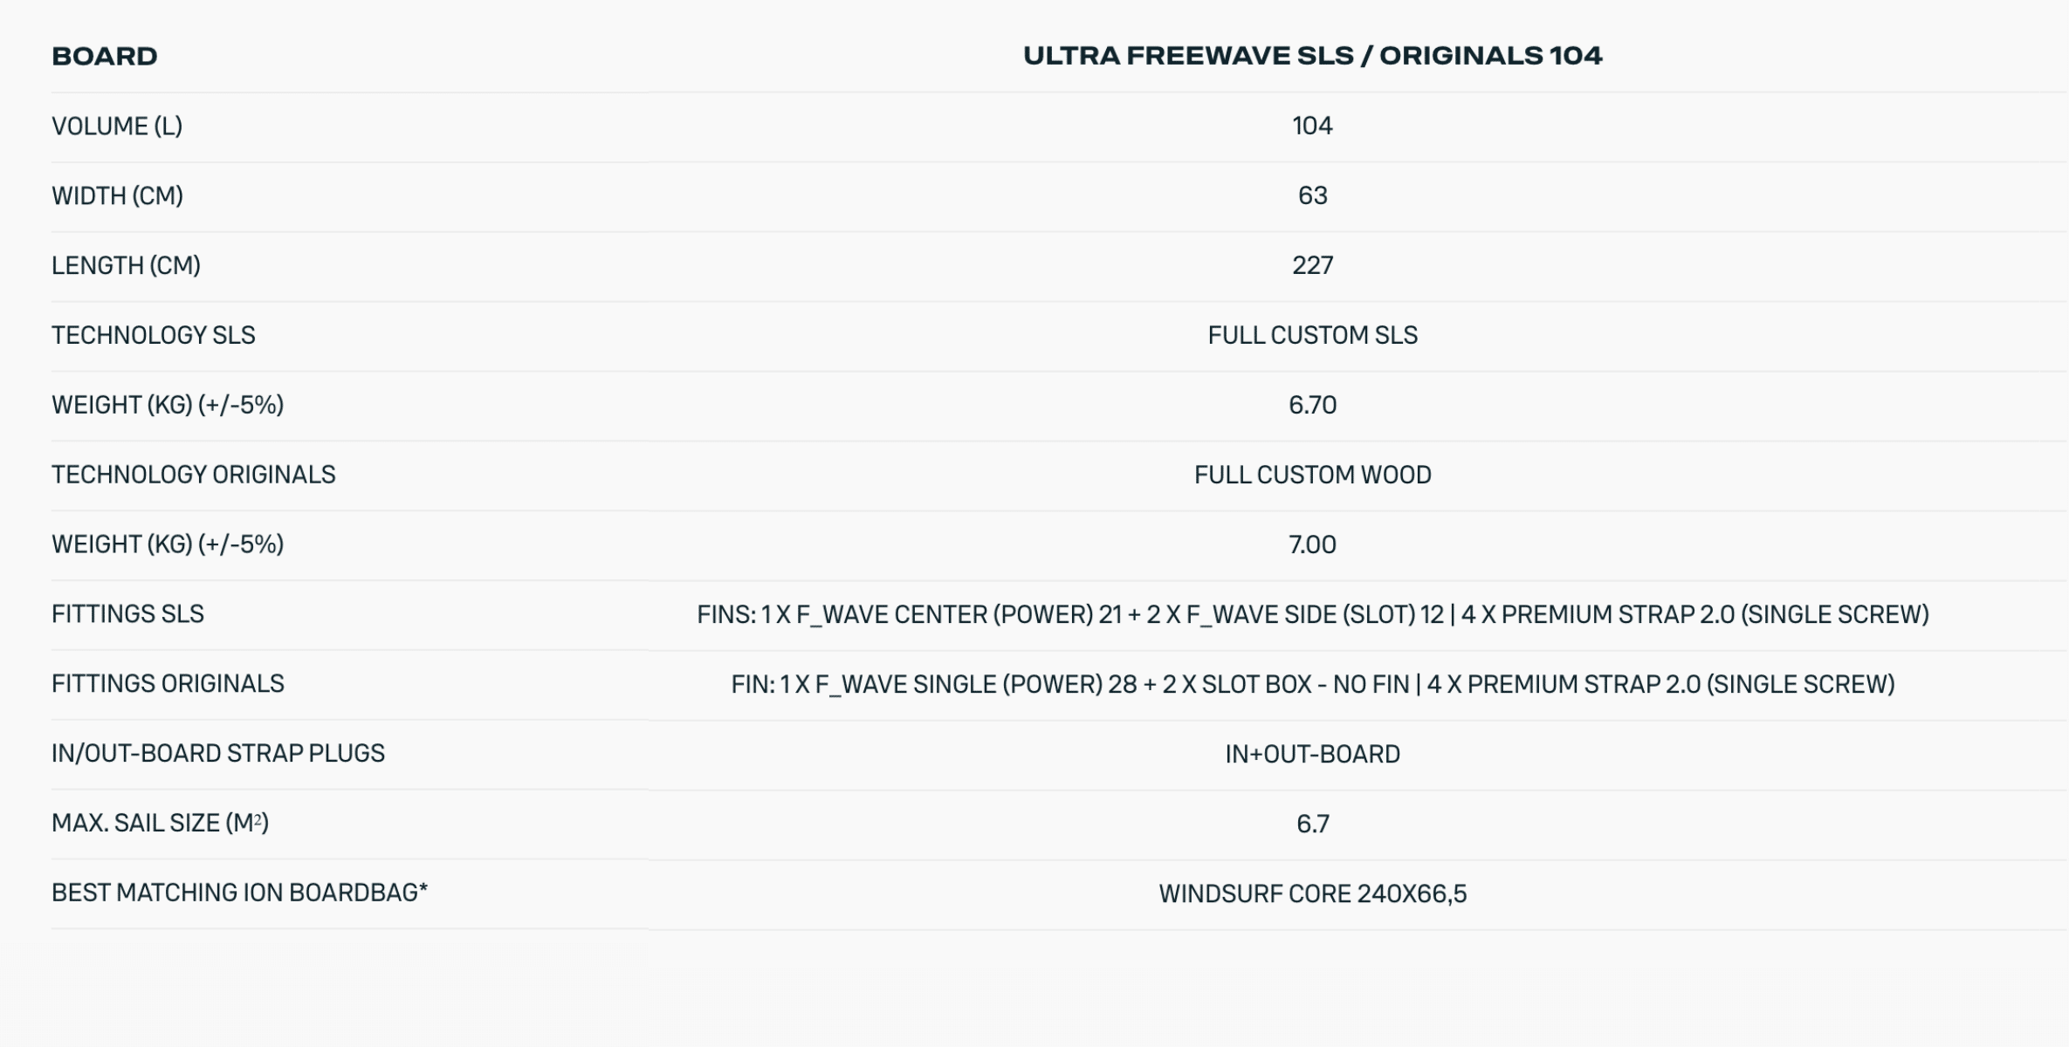Select the FULL CUSTOM SLS value
Screen dimensions: 2069x1047
click(1312, 336)
